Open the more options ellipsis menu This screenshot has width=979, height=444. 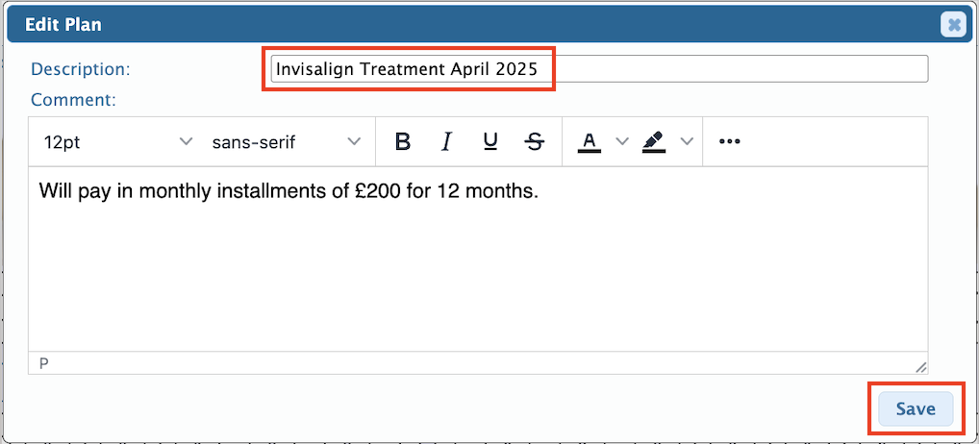(729, 141)
